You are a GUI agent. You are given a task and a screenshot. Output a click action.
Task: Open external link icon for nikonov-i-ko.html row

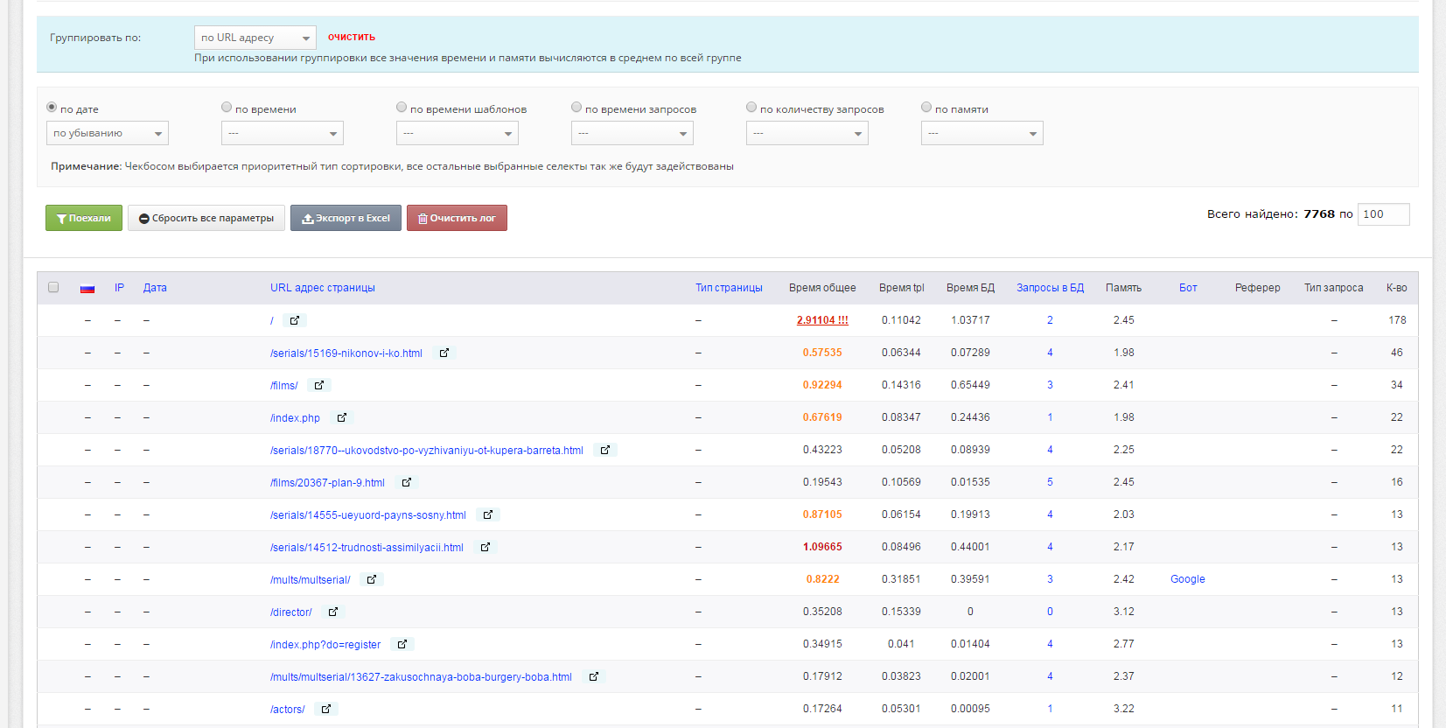[x=444, y=353]
